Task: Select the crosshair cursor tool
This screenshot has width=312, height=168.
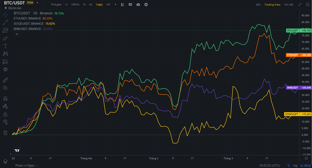Action: pyautogui.click(x=5, y=15)
